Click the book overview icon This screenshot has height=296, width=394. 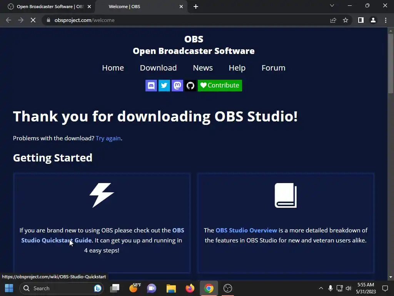coord(286,195)
